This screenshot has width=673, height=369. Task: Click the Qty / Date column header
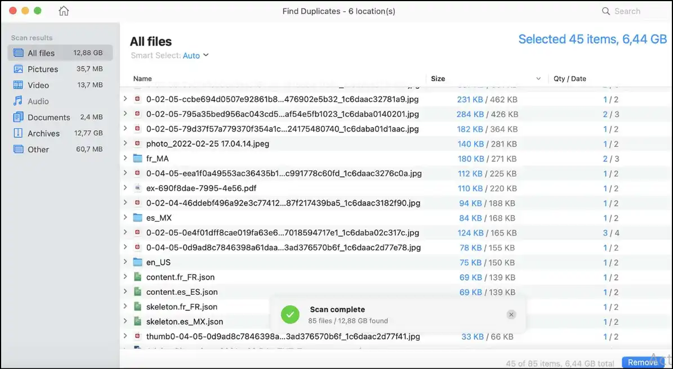[569, 79]
